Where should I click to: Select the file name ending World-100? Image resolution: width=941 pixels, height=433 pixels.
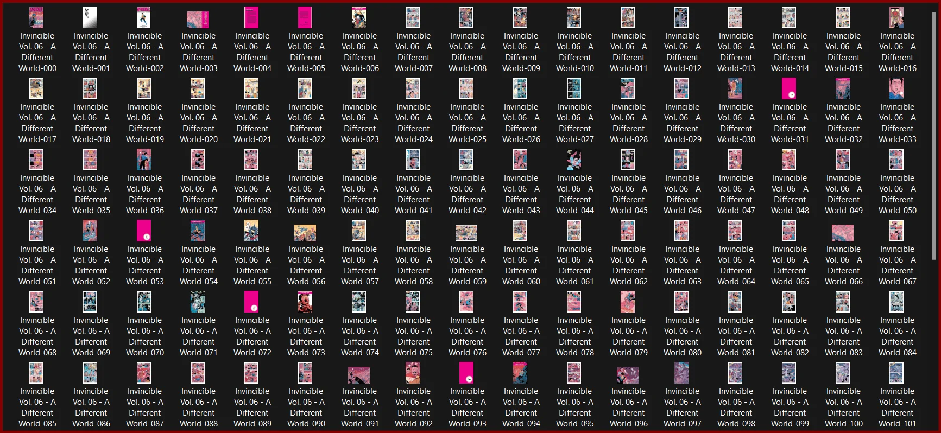(844, 407)
